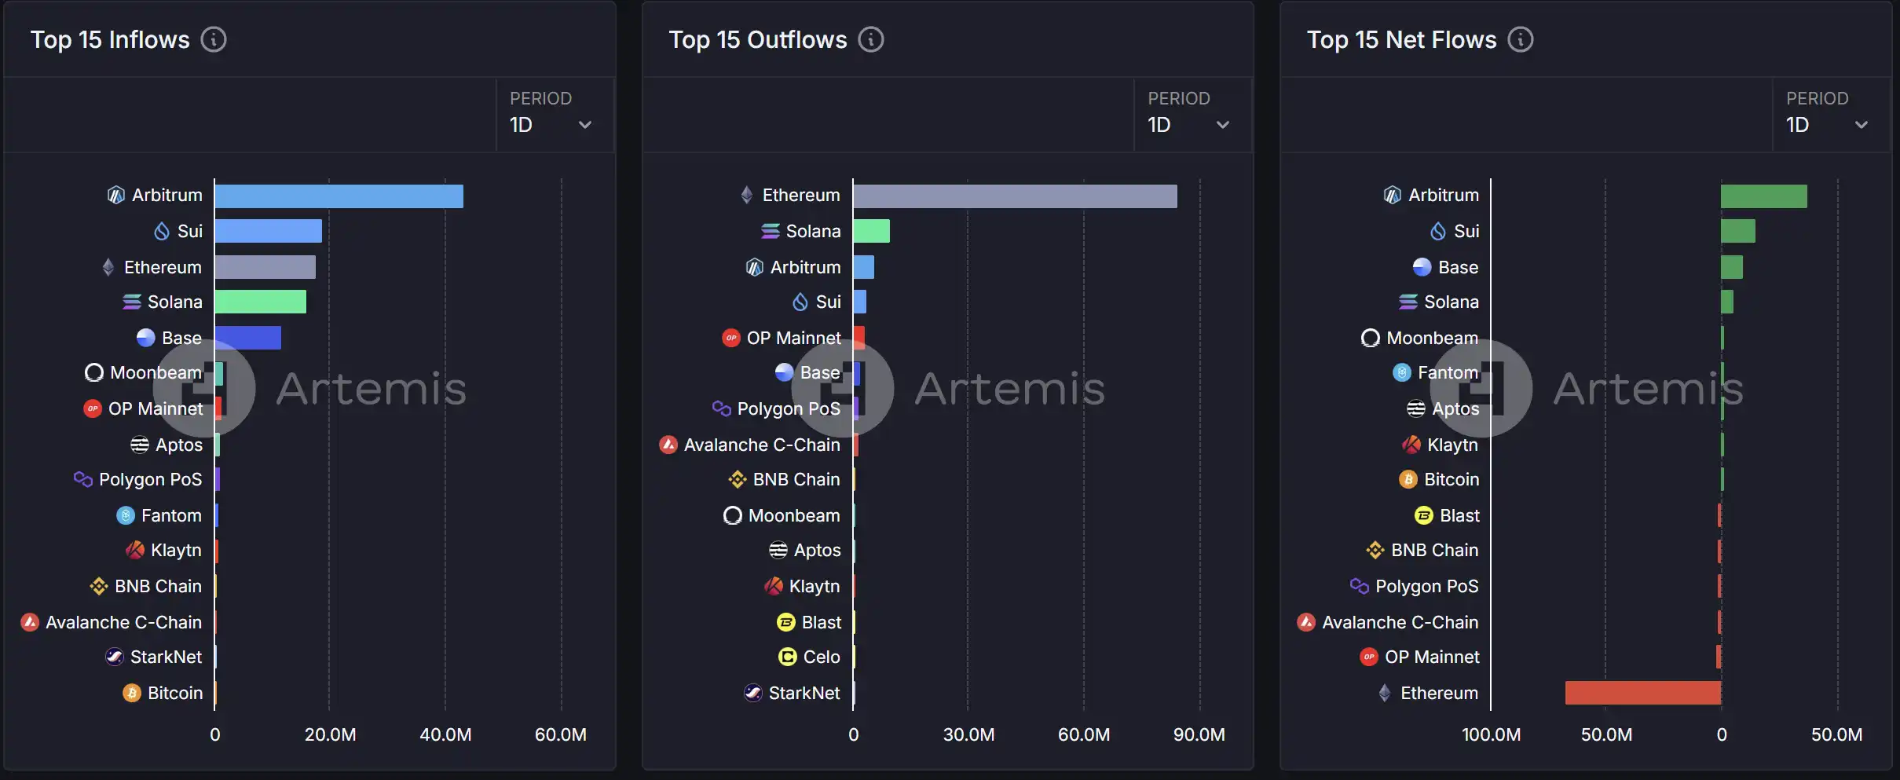Open the Period dropdown in the Inflows panel
Screen dimensions: 1900x780
point(553,124)
